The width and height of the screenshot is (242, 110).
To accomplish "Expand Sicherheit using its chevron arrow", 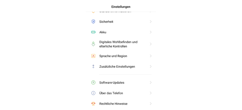I will coord(151,22).
